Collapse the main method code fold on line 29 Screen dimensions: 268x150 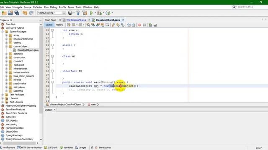(52, 82)
